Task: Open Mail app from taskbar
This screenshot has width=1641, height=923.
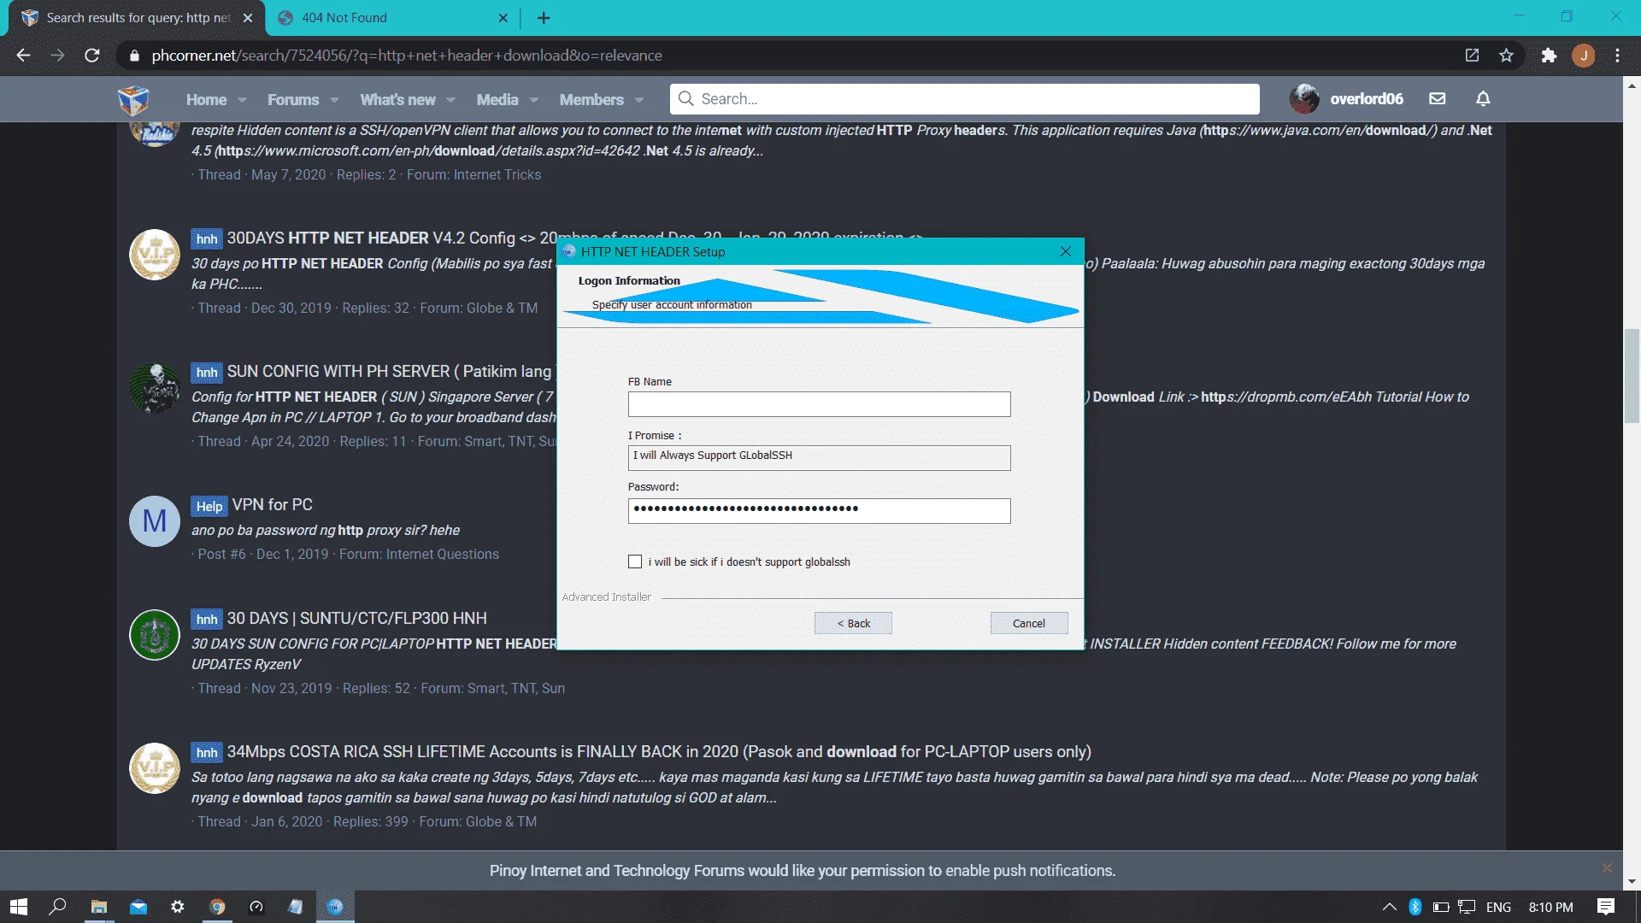Action: (x=138, y=907)
